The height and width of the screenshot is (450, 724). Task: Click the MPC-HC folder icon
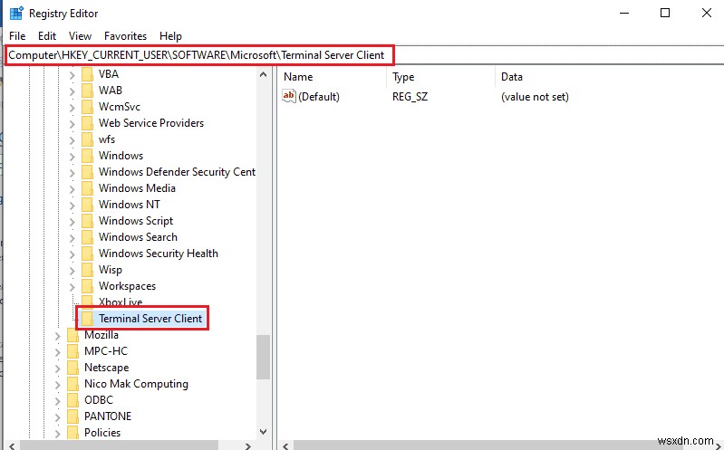click(73, 350)
